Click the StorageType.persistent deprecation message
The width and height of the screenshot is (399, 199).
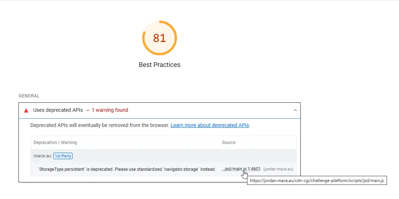point(127,169)
